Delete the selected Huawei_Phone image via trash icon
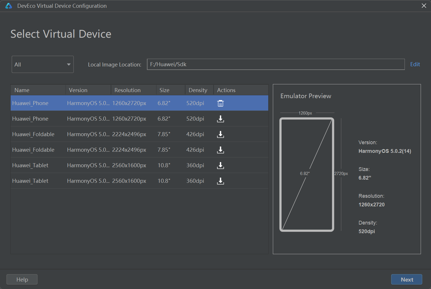431x289 pixels. click(221, 103)
